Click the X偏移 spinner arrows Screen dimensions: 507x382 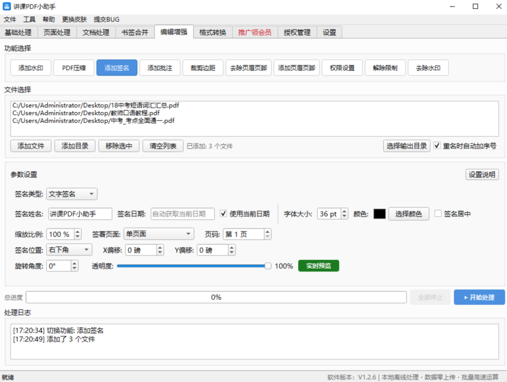click(160, 250)
